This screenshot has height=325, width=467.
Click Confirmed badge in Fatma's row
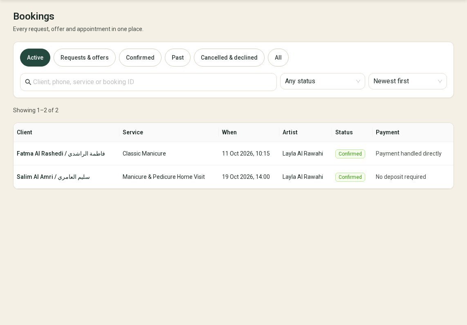click(x=350, y=154)
